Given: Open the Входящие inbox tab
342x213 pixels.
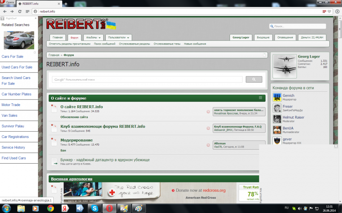Looking at the screenshot, I should pyautogui.click(x=263, y=37).
